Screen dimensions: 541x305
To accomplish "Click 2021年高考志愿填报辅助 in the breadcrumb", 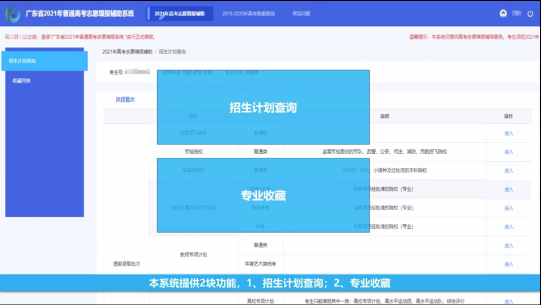I will [127, 52].
